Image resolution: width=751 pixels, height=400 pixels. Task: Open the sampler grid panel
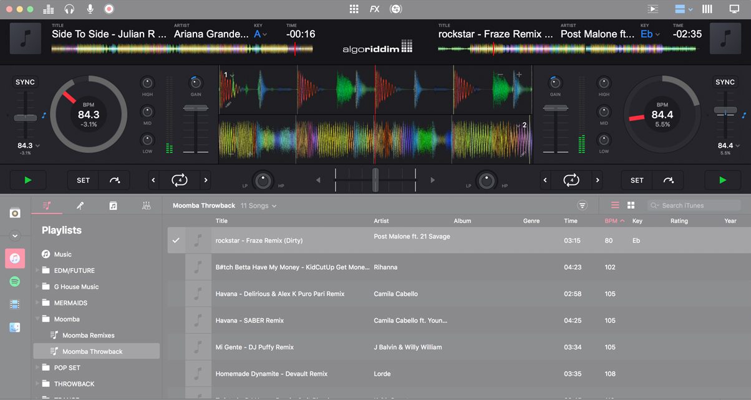coord(354,9)
